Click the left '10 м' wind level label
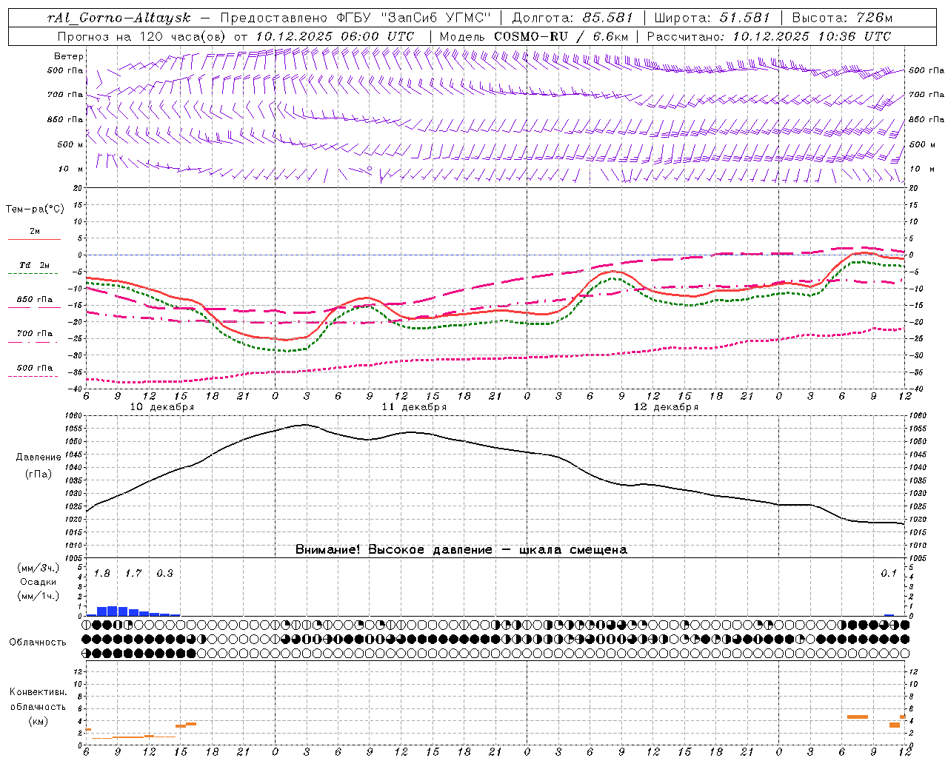948x758 pixels. [71, 170]
